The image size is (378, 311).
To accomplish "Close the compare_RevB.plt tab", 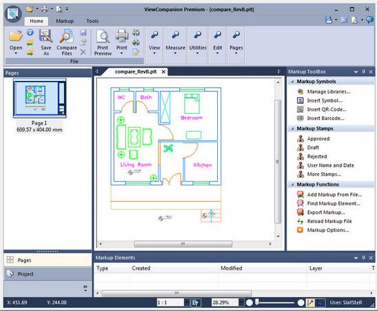I will [x=164, y=72].
